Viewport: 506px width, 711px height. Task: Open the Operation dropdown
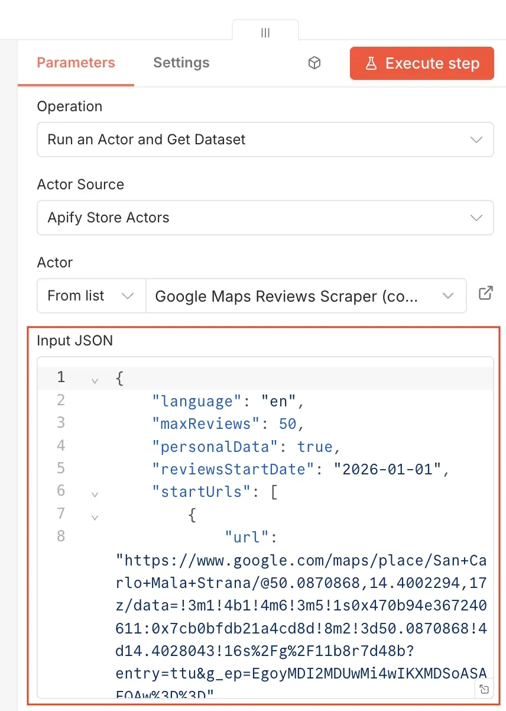265,140
